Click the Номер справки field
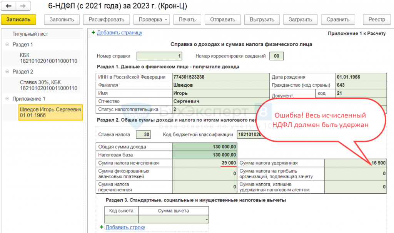The image size is (394, 233). point(159,56)
